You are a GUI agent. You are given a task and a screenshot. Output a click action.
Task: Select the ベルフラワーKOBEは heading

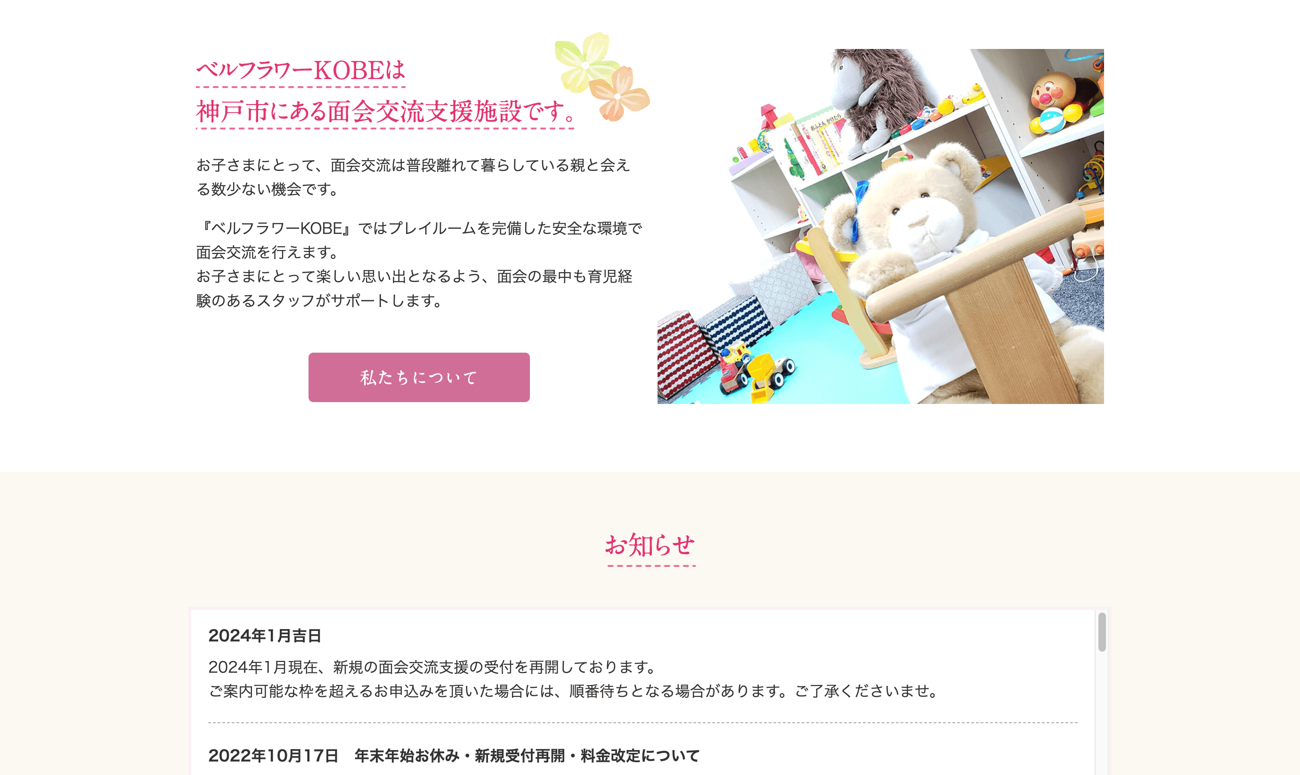click(301, 71)
